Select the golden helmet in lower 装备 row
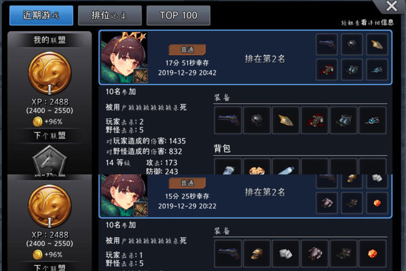This screenshot has width=406, height=271. (x=257, y=253)
